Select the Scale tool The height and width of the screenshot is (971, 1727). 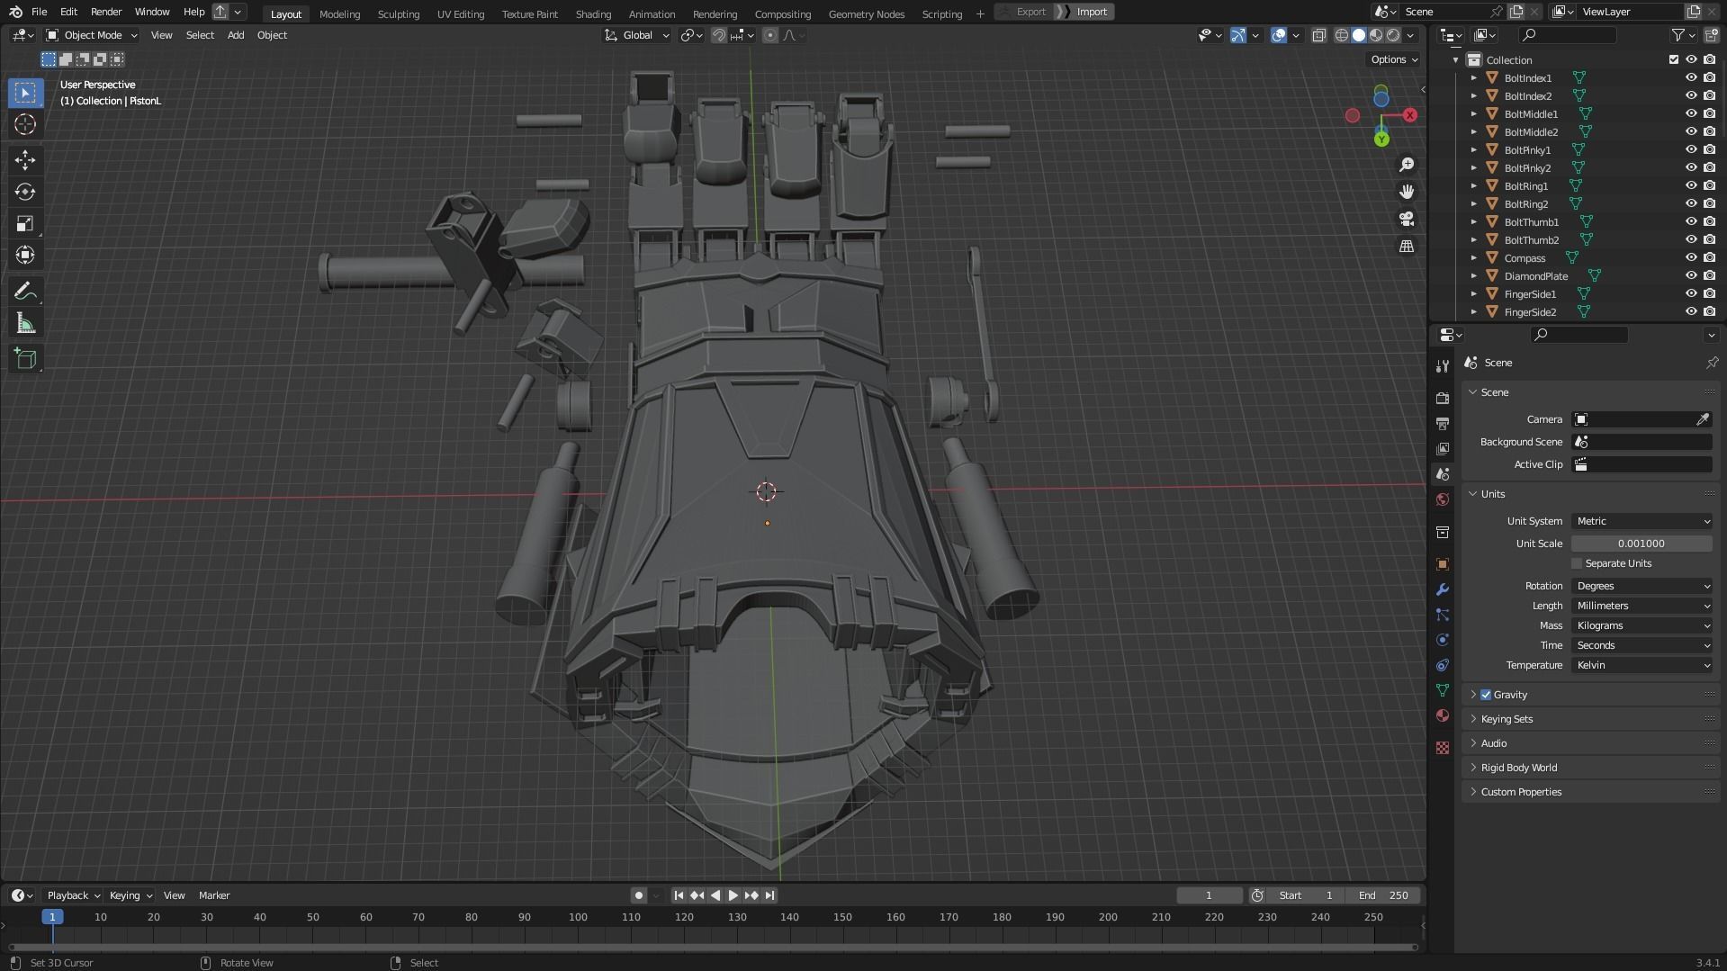(x=25, y=224)
